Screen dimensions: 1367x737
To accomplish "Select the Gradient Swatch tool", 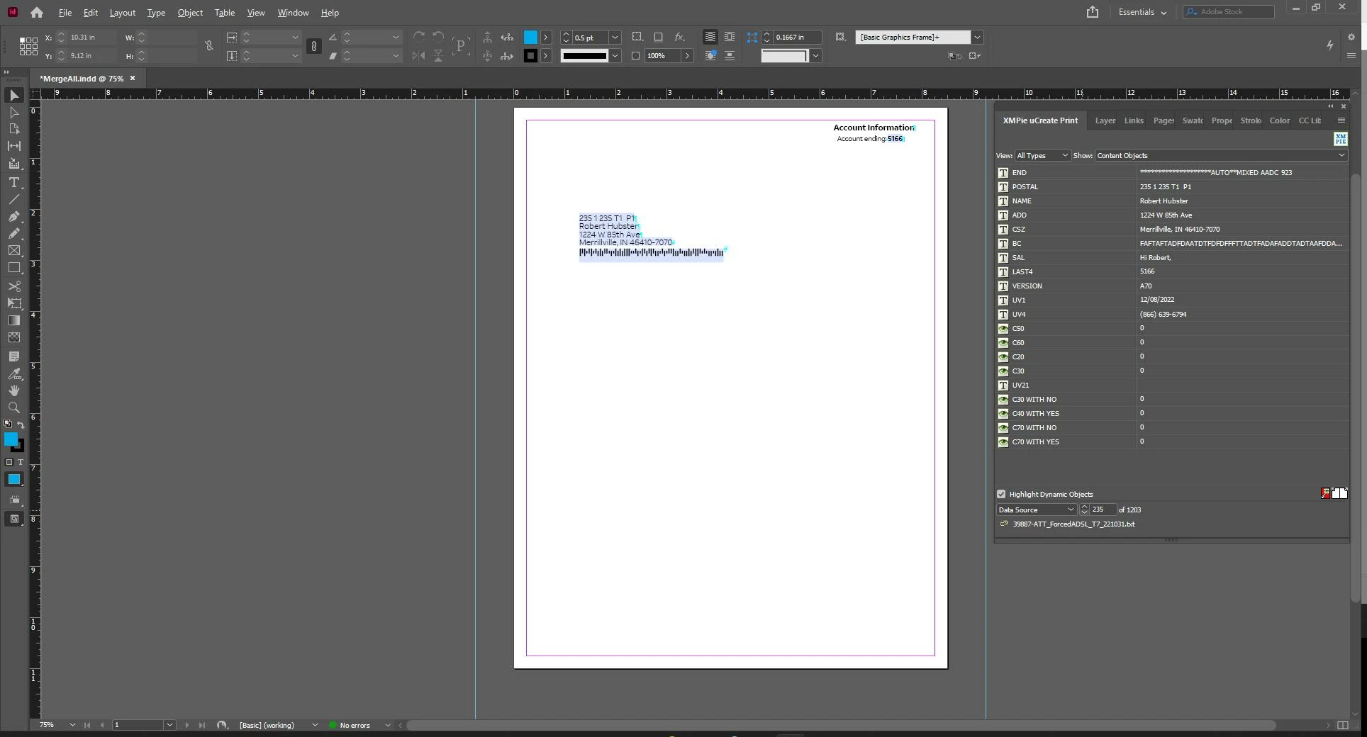I will 14,320.
